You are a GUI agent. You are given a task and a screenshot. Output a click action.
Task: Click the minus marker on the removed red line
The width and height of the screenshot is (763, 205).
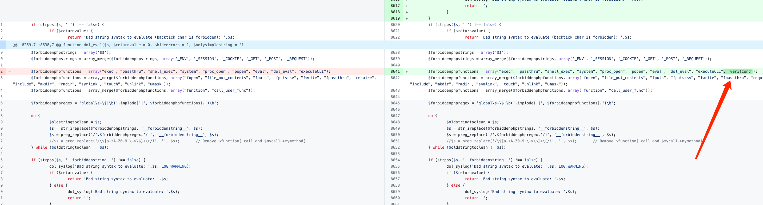(x=9, y=71)
